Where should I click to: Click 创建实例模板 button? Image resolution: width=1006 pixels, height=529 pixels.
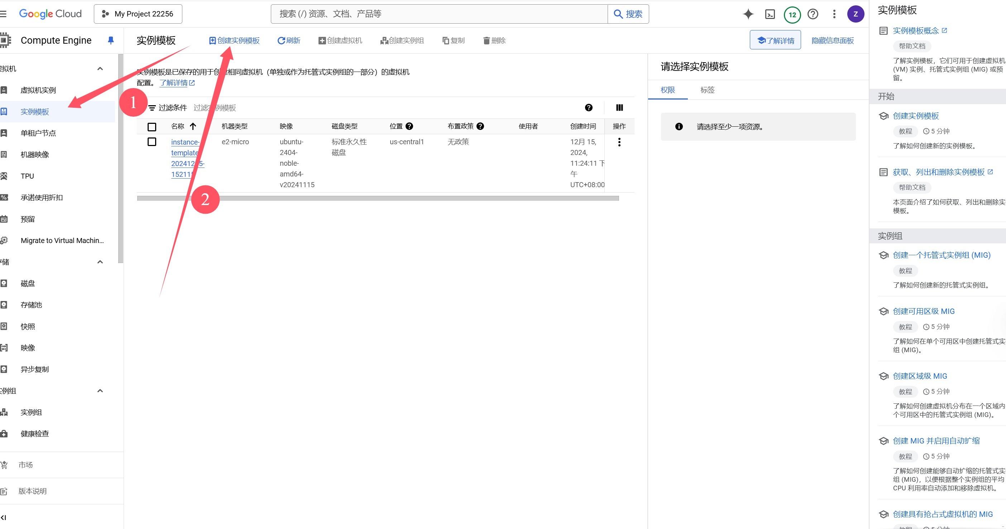(234, 40)
